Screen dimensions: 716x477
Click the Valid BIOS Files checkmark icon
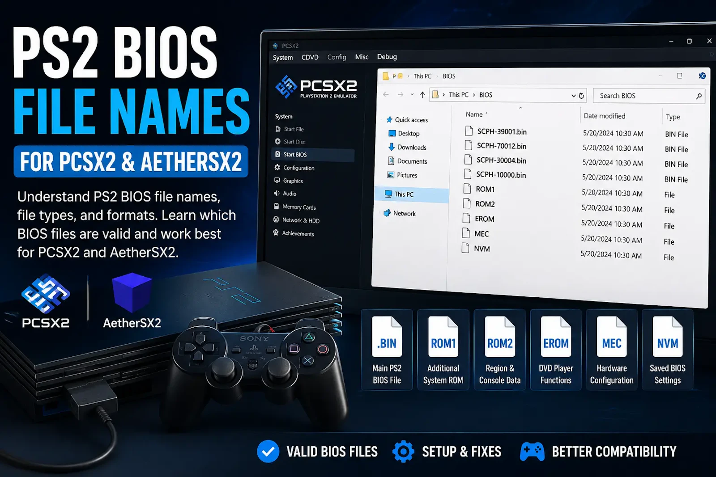coord(268,451)
